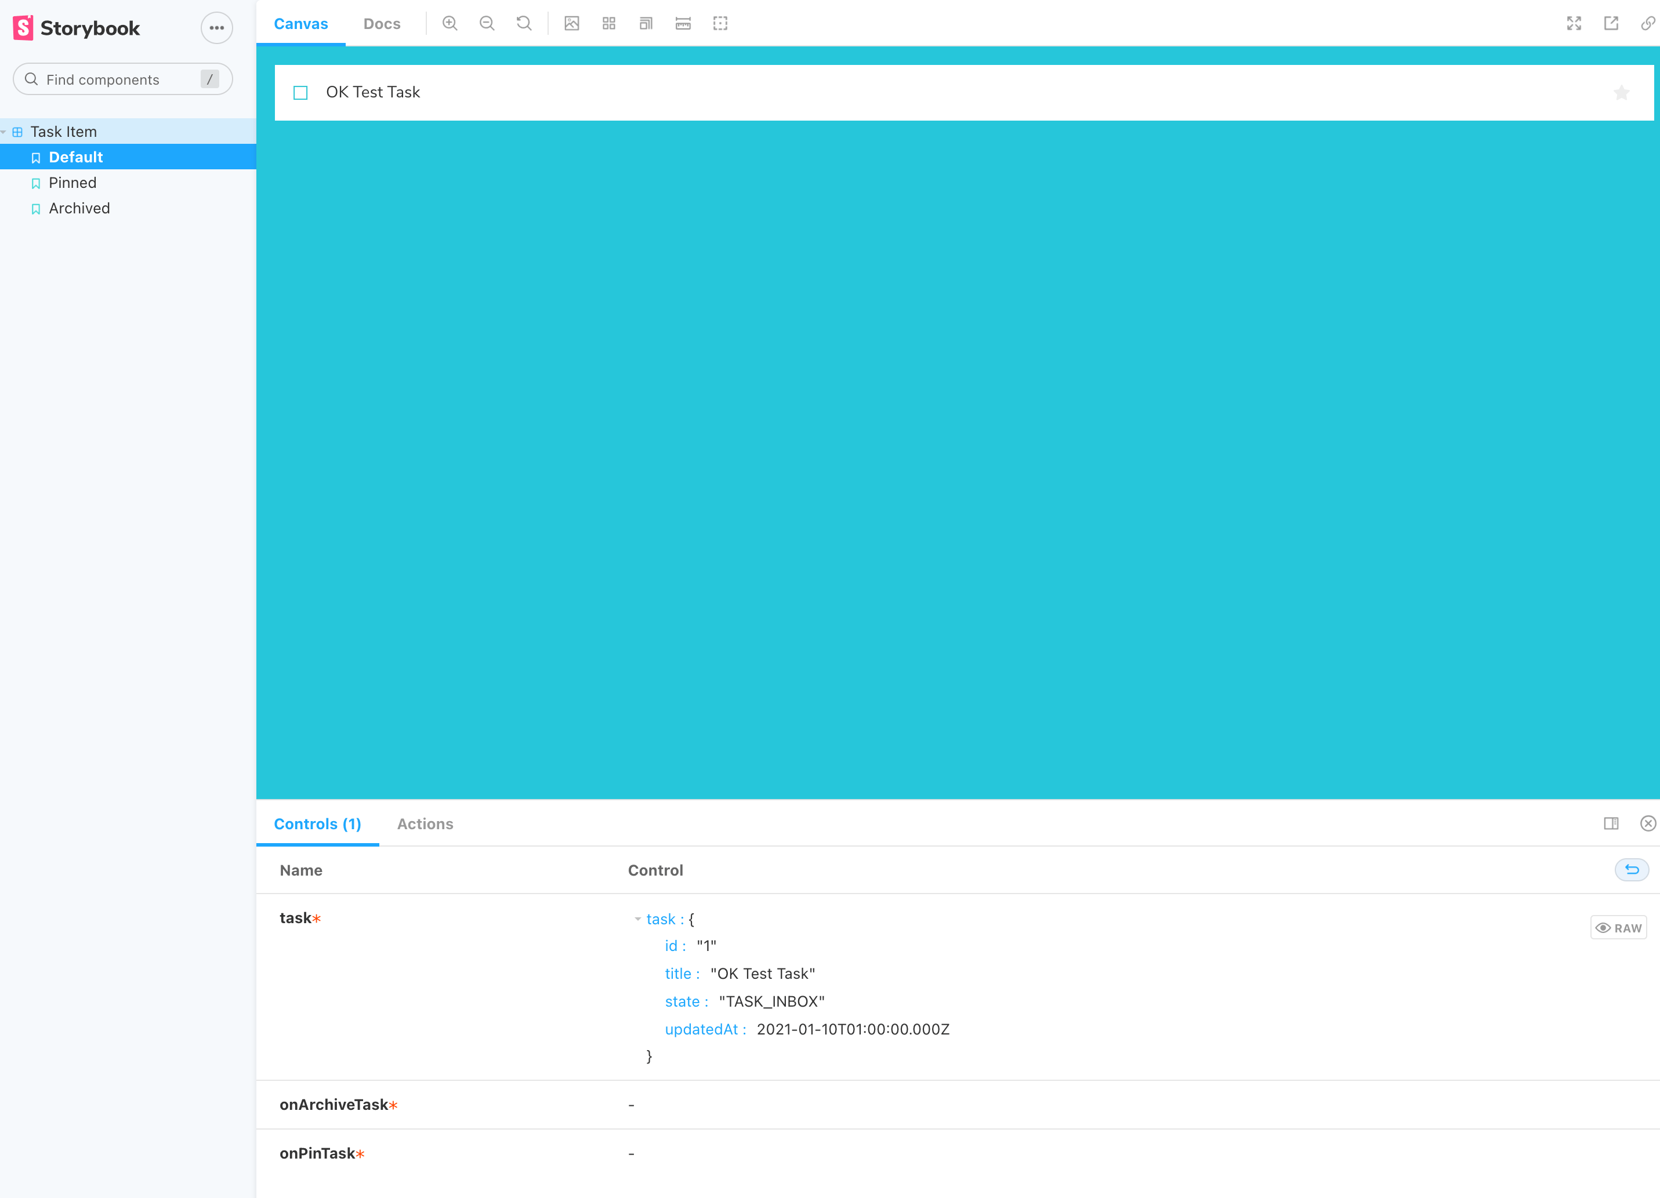Open the viewport size selector
Screen dimensions: 1660x1198
[x=645, y=23]
